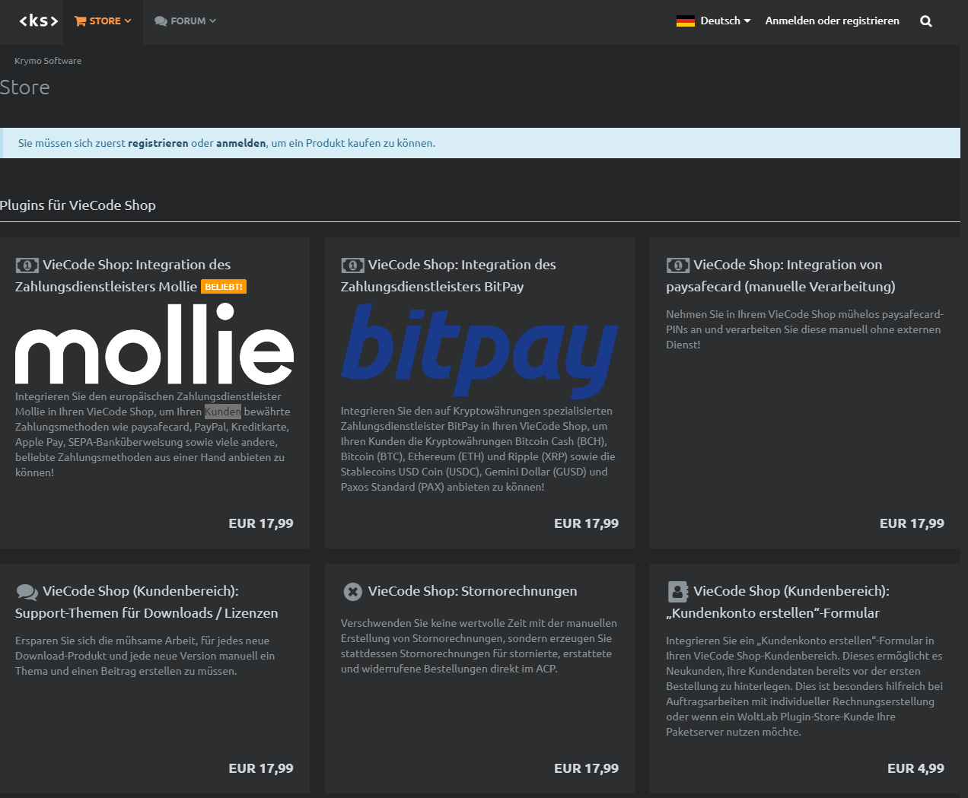Click the address book icon for Kundenkonto
This screenshot has height=798, width=968.
click(x=677, y=592)
